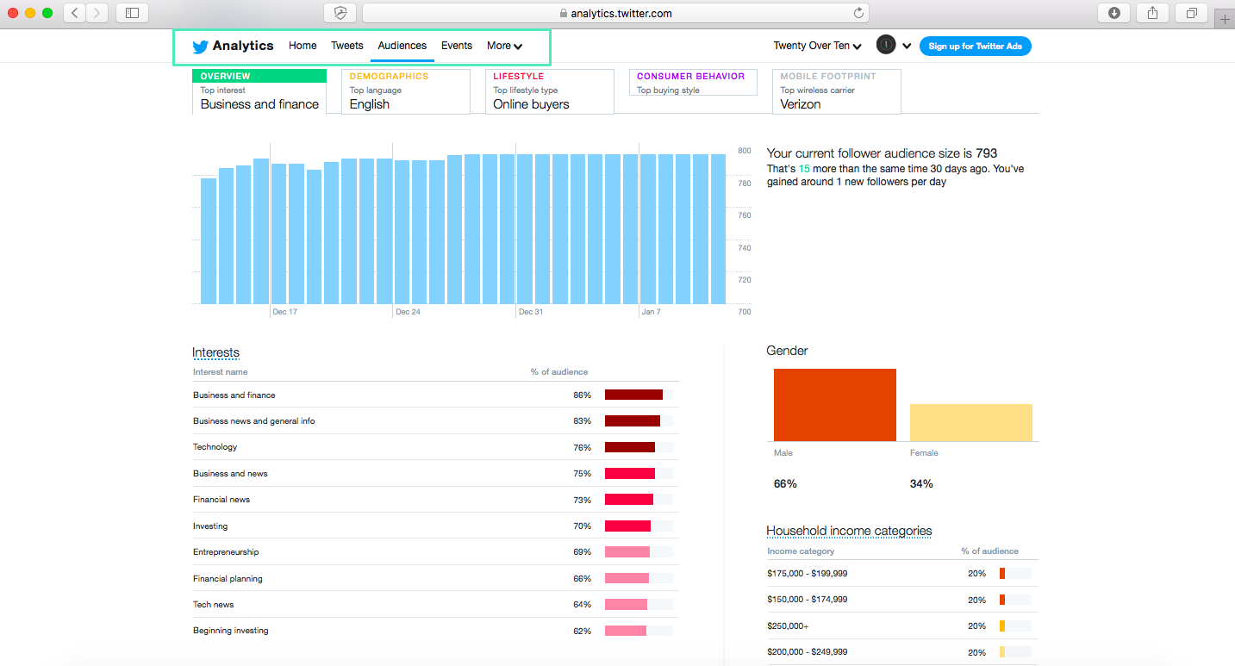This screenshot has width=1235, height=666.
Task: Go back using Safari's back arrow
Action: click(x=75, y=13)
